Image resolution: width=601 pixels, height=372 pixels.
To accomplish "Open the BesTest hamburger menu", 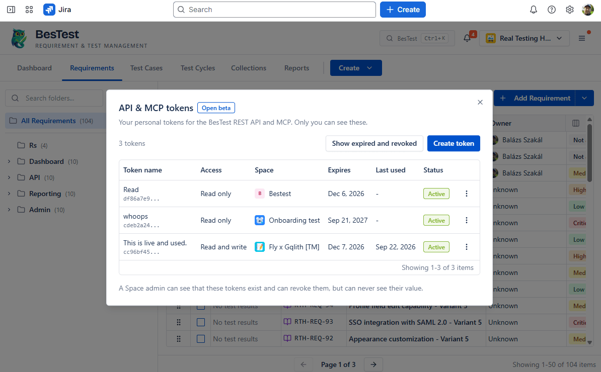I will 582,38.
